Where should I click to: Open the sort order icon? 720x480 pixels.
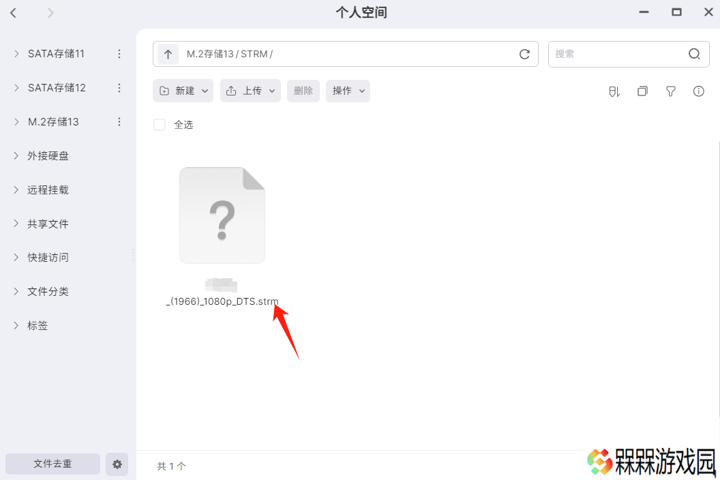(614, 91)
